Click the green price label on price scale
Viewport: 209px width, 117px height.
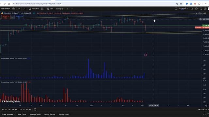205,25
